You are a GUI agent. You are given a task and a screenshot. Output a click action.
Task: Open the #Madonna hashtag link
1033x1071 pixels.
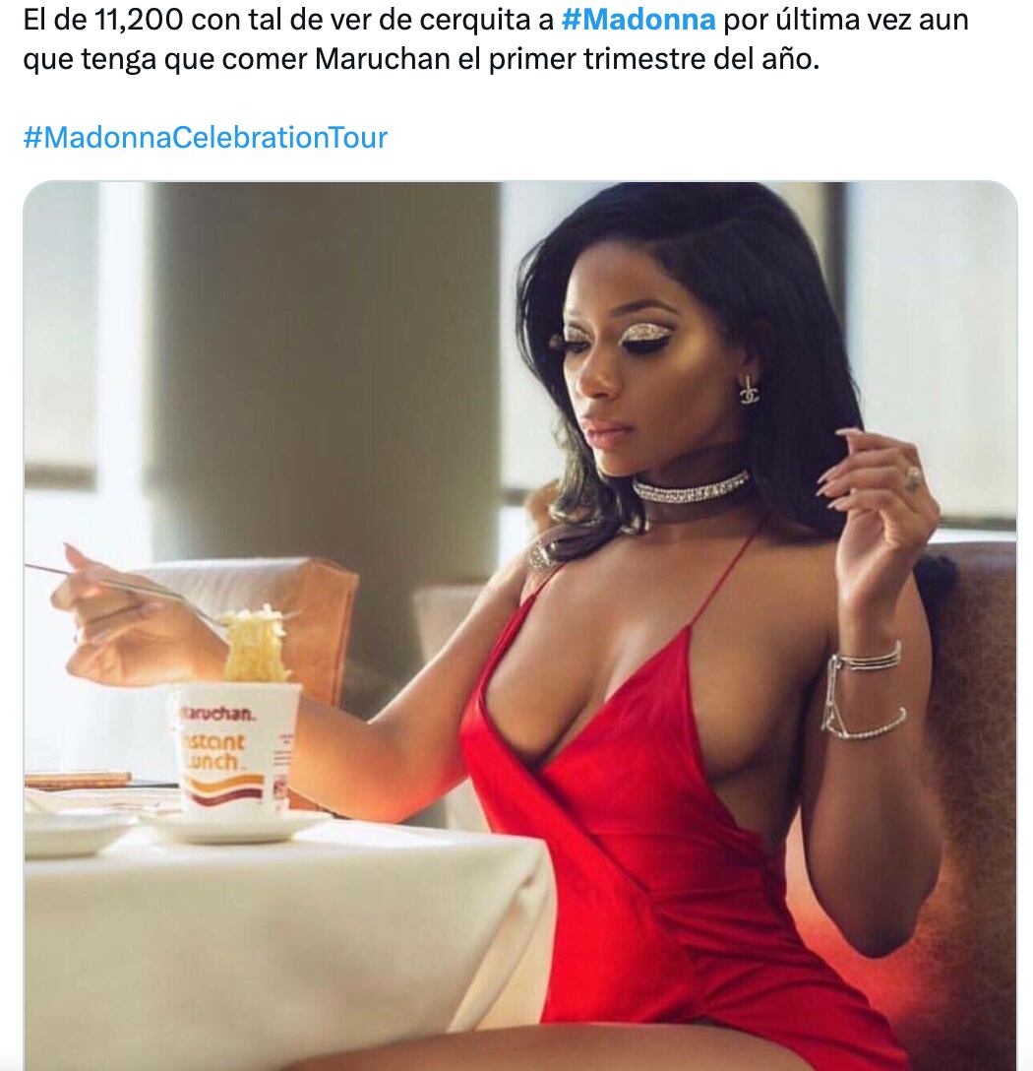tap(638, 19)
